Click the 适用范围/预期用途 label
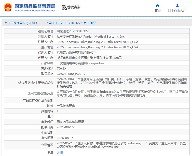This screenshot has height=156, width=192. click(40, 93)
